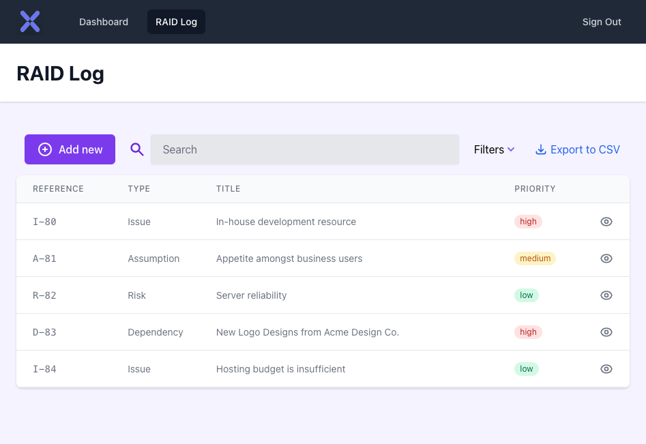Click the high priority badge for I-80
Viewport: 646px width, 444px height.
(x=528, y=222)
